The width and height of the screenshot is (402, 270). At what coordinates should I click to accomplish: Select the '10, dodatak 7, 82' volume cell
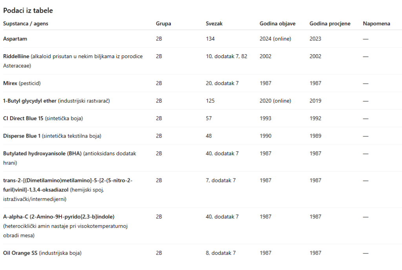coord(226,56)
